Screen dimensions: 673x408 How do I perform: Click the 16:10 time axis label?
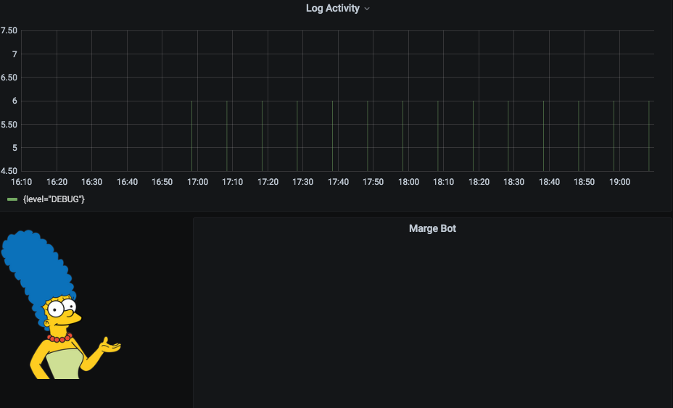pos(22,182)
